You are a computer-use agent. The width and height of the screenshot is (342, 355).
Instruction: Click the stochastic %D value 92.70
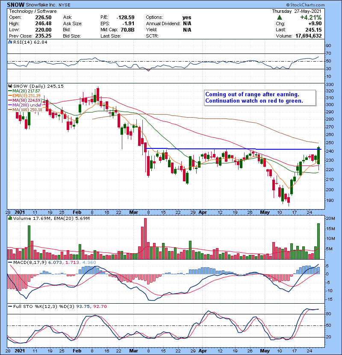(100, 306)
